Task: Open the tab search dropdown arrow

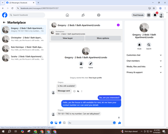Action: [3, 3]
